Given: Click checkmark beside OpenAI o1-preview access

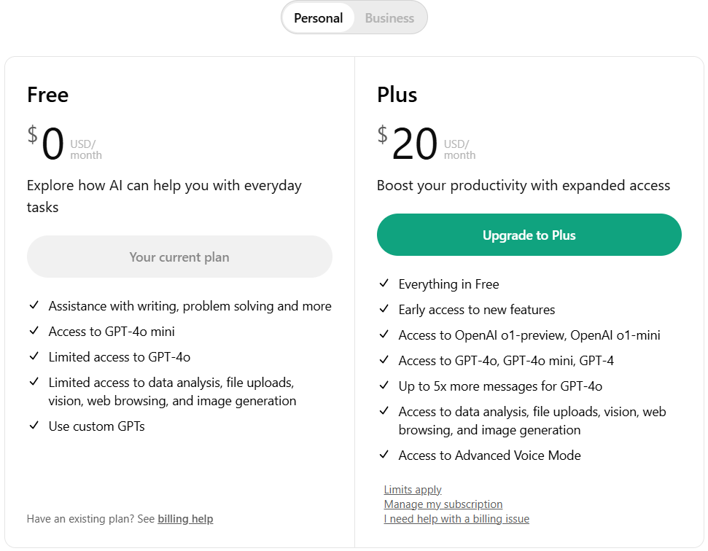Looking at the screenshot, I should 384,335.
